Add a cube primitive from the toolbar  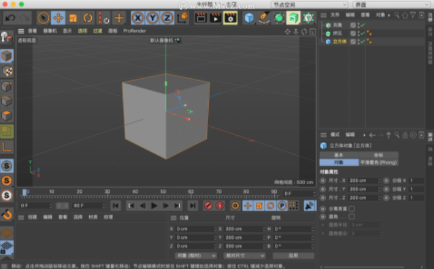tap(249, 18)
